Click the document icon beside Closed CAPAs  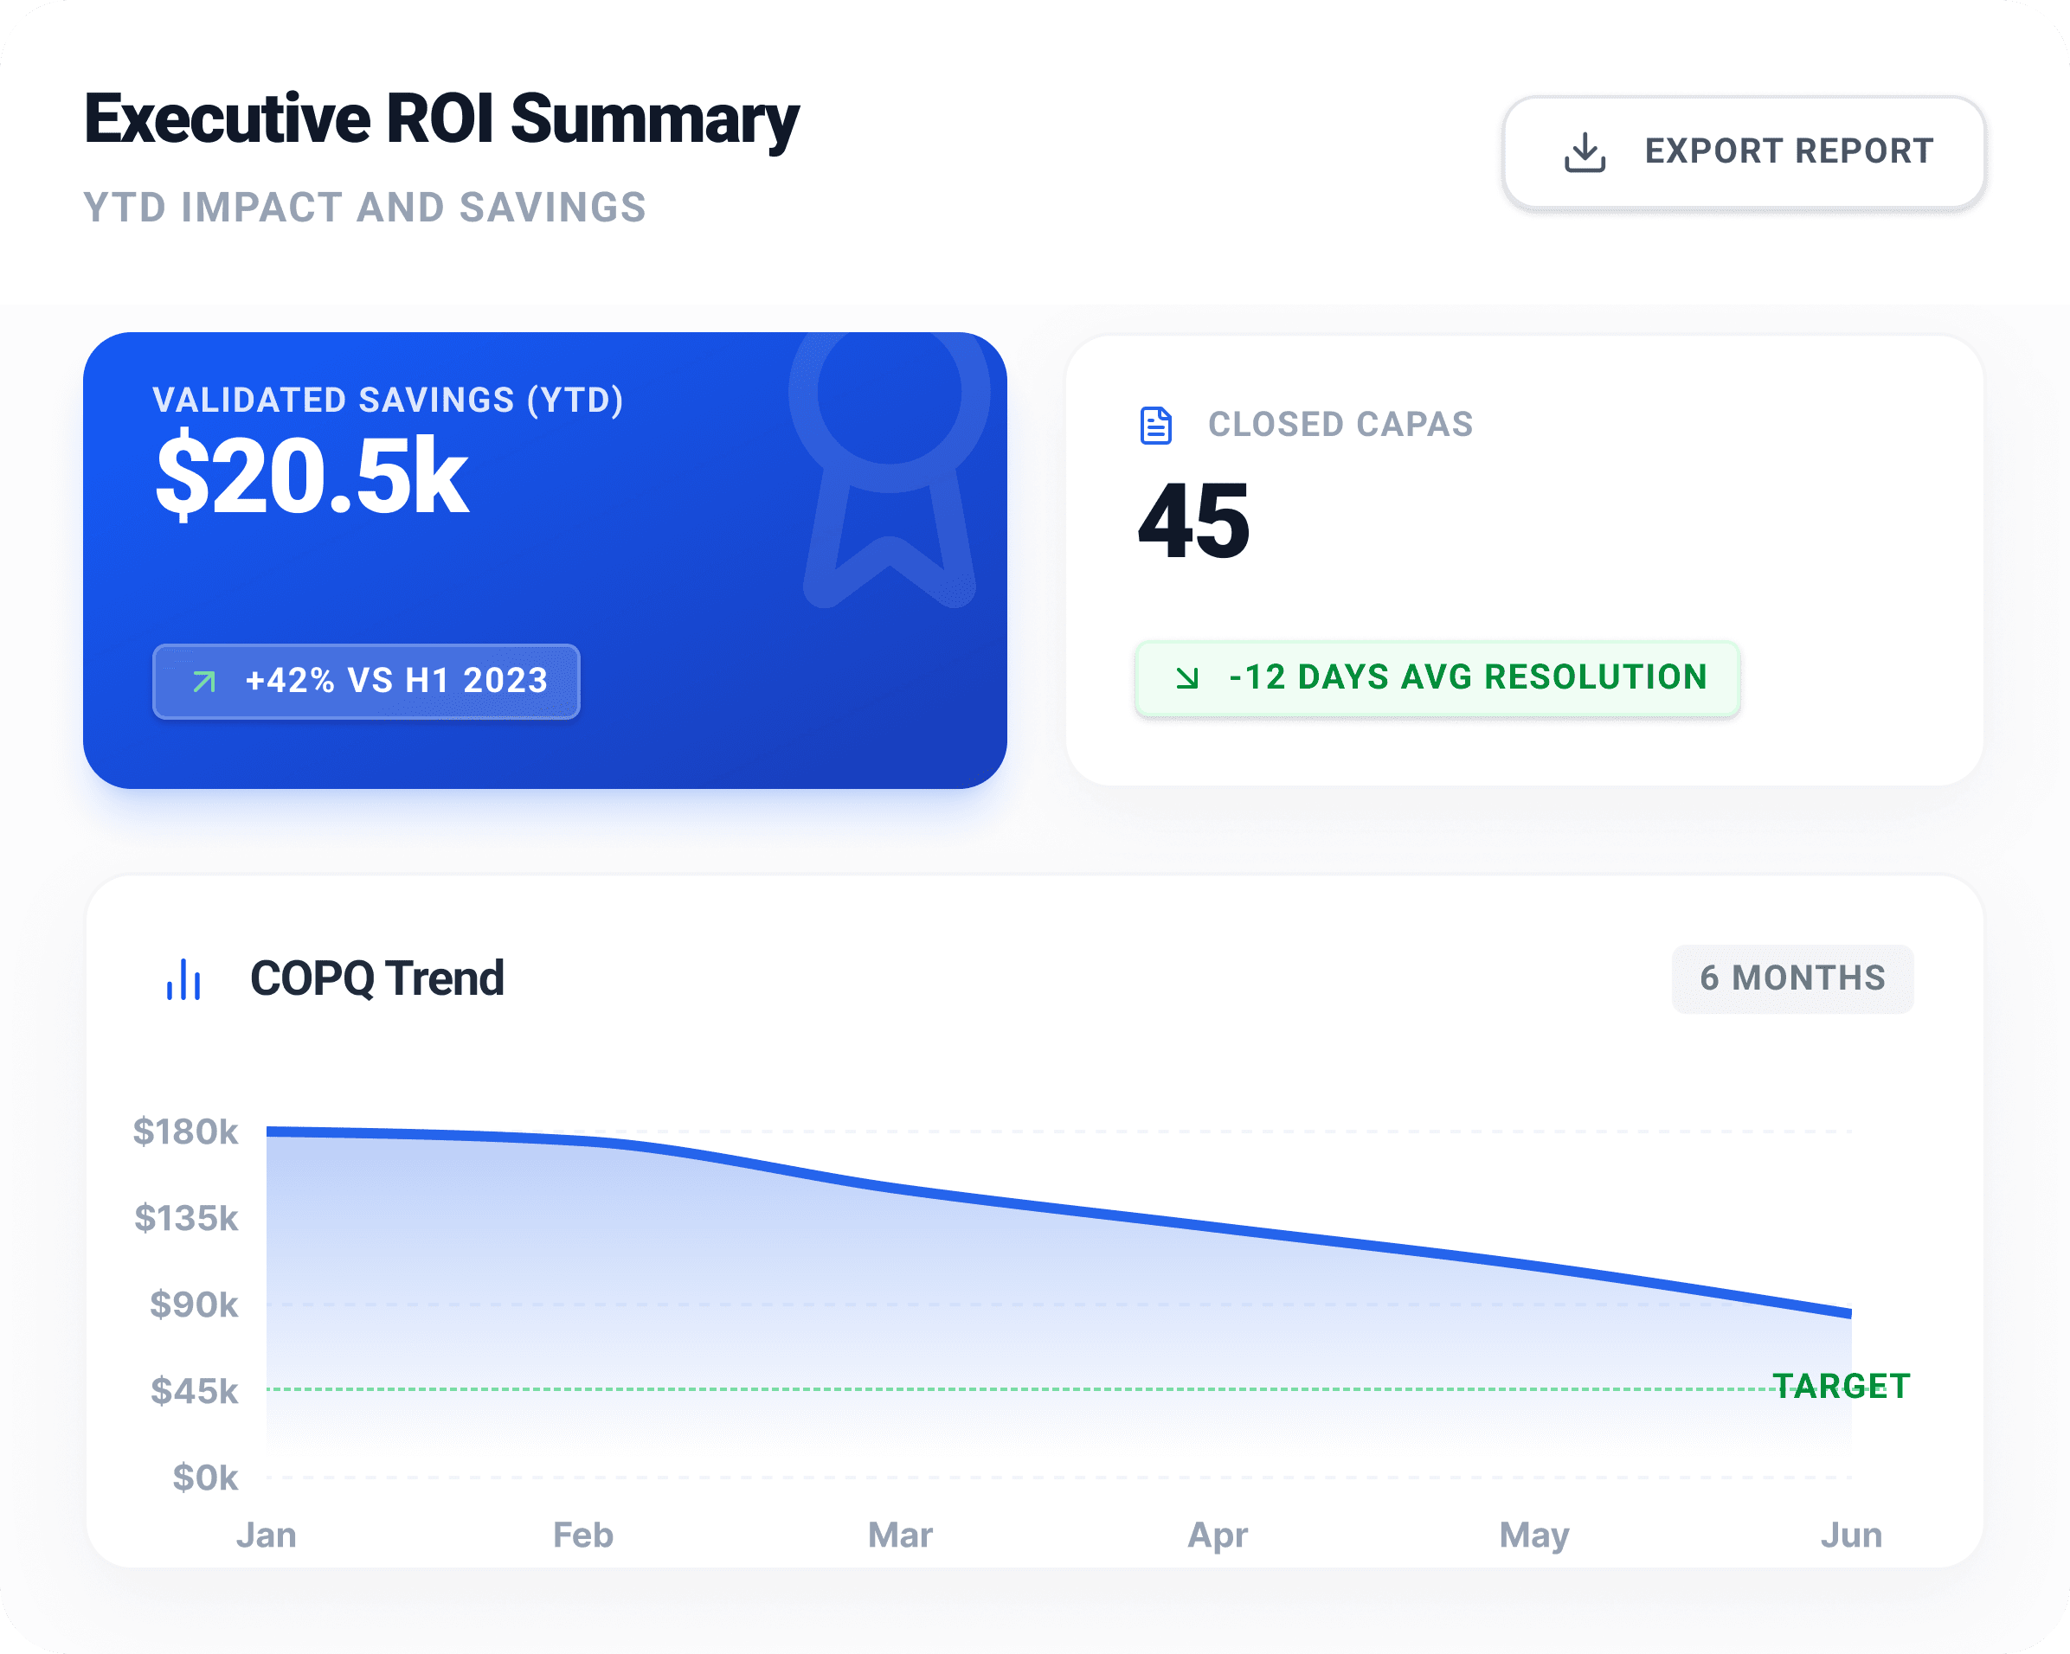click(1156, 426)
